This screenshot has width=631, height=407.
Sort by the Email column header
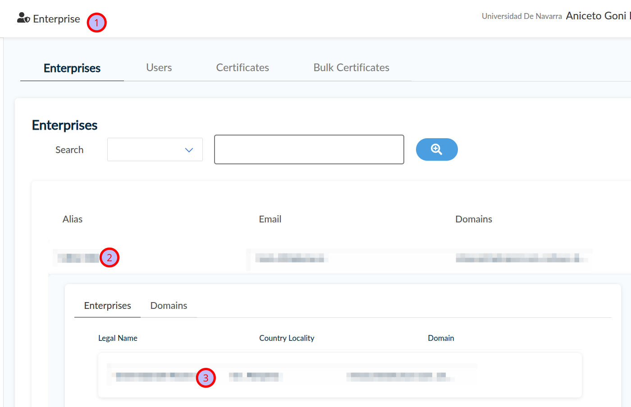[270, 219]
